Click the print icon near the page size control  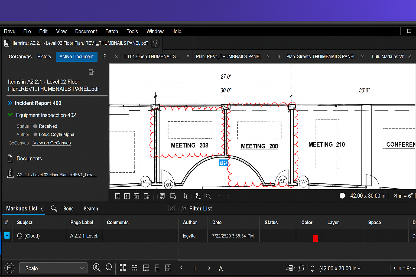click(x=291, y=268)
